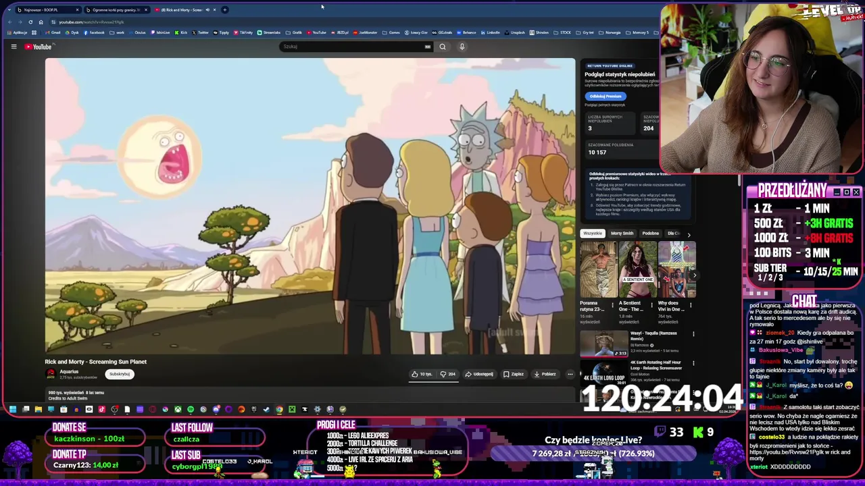Open Google Chrome from the taskbar
Image resolution: width=865 pixels, height=486 pixels.
pyautogui.click(x=279, y=409)
